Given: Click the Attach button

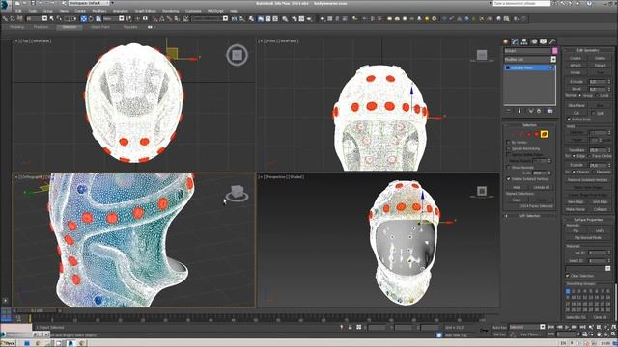Looking at the screenshot, I should click(x=576, y=66).
